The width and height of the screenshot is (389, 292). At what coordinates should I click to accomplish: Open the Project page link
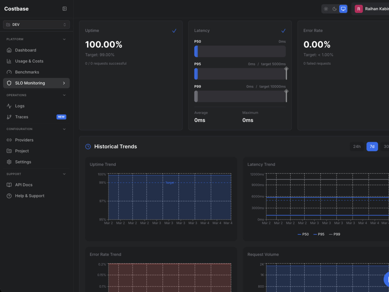[x=36, y=151]
